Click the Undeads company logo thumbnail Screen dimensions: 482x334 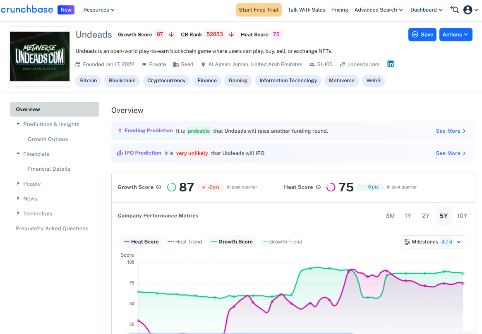pos(40,57)
